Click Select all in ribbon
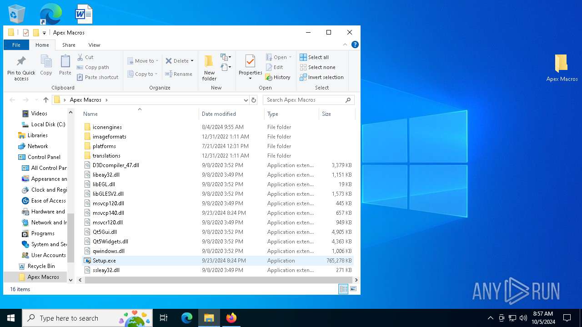The image size is (582, 327). 314,57
